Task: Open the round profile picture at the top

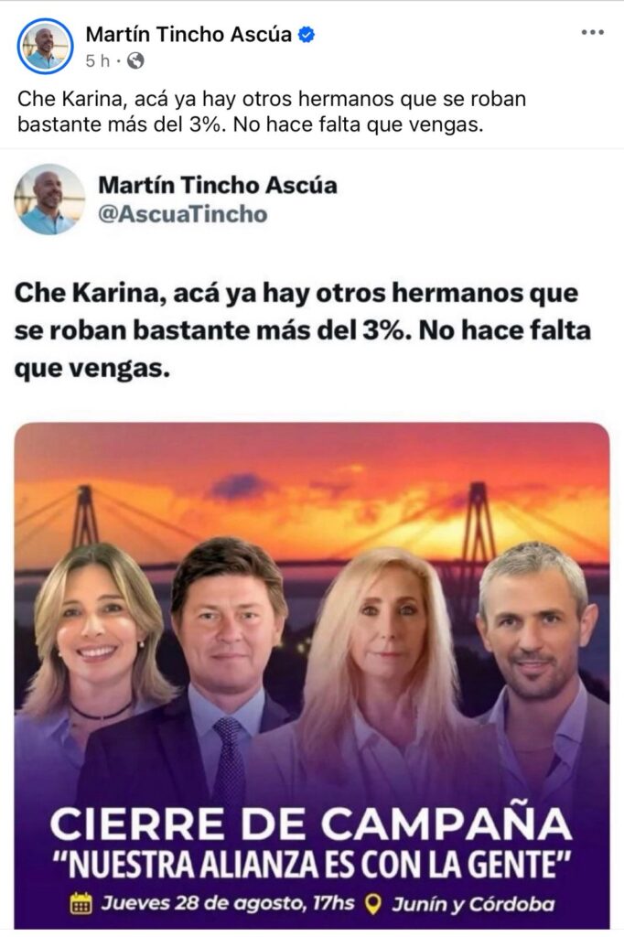Action: (45, 47)
